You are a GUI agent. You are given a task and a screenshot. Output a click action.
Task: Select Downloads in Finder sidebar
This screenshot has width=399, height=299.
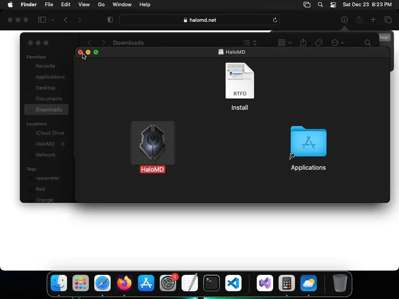[x=46, y=109]
